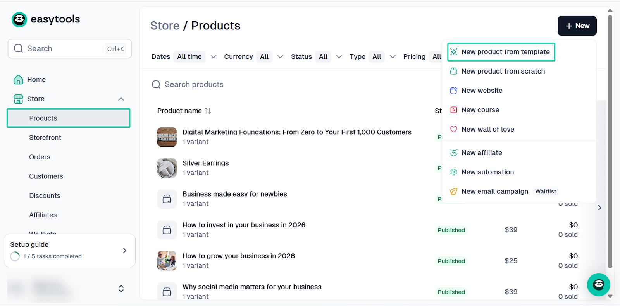Collapse the Store section chevron

point(121,99)
